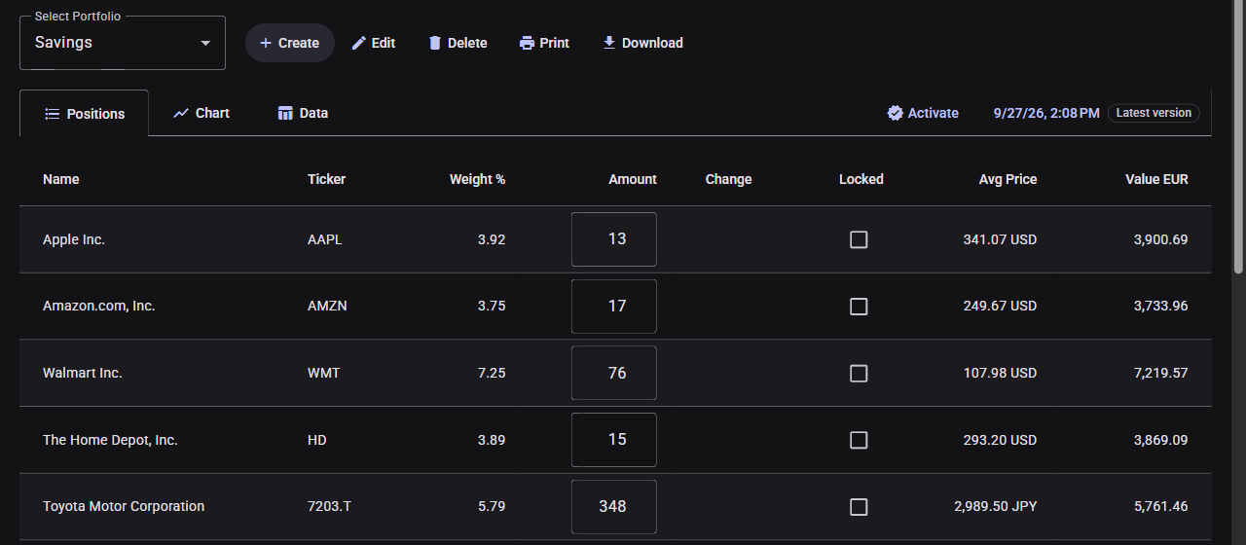1246x545 pixels.
Task: Click the Value EUR column header
Action: tap(1156, 179)
